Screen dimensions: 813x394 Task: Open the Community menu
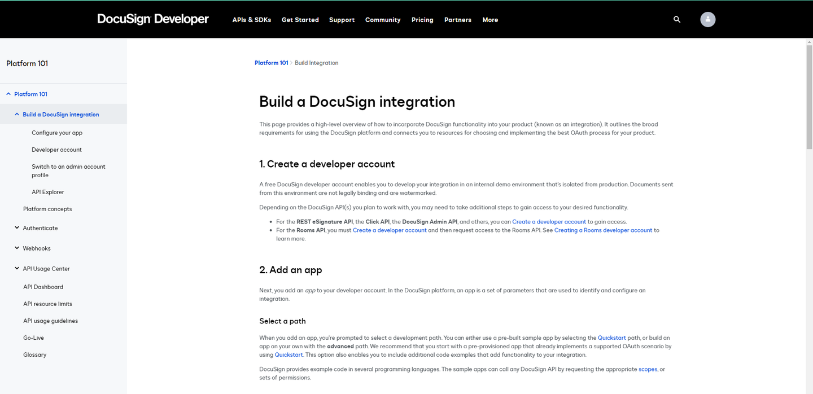click(x=383, y=20)
